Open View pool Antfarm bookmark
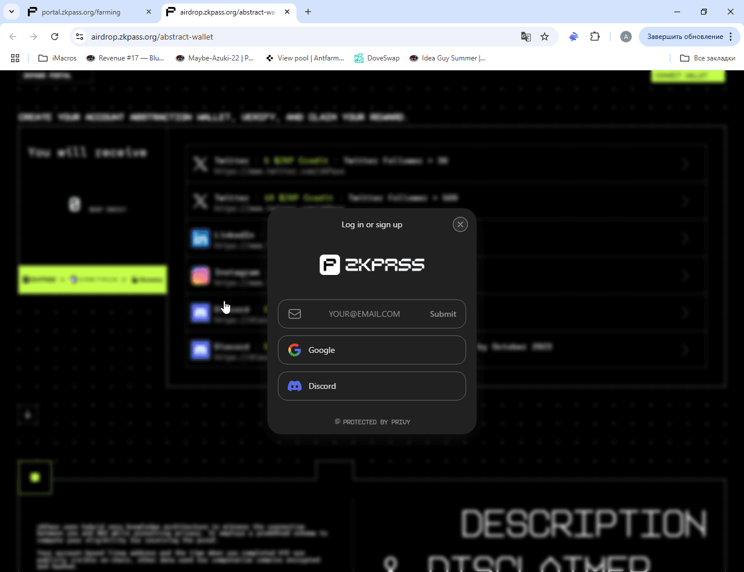 305,58
